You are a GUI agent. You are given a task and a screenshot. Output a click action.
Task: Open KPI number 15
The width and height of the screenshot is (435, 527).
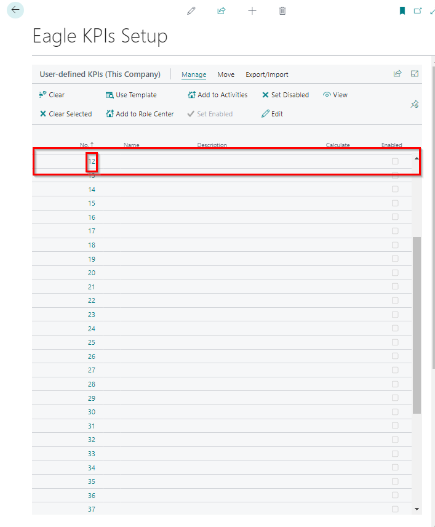click(92, 203)
